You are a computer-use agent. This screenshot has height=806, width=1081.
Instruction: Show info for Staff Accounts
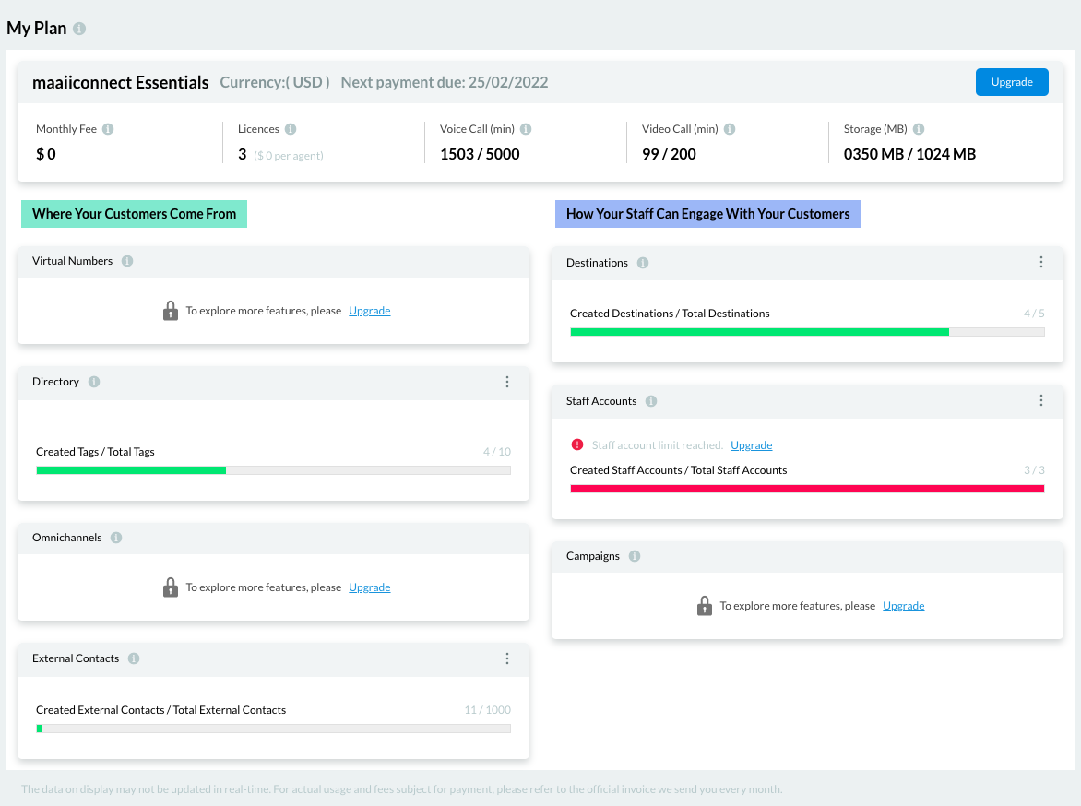tap(651, 401)
